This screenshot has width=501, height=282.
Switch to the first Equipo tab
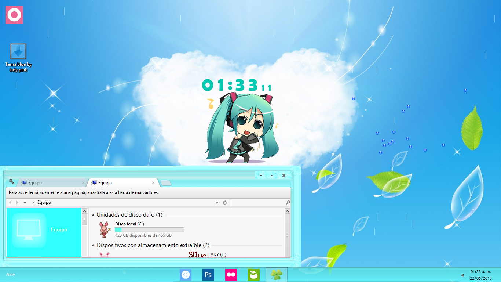coord(52,182)
